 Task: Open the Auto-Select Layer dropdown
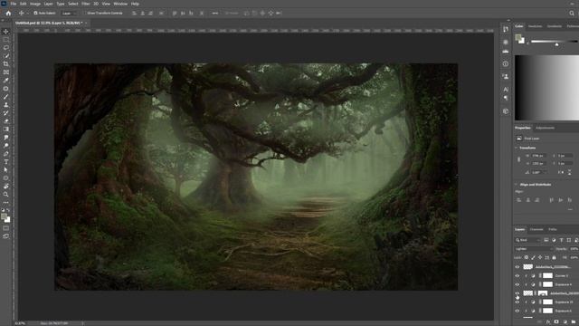pos(69,13)
